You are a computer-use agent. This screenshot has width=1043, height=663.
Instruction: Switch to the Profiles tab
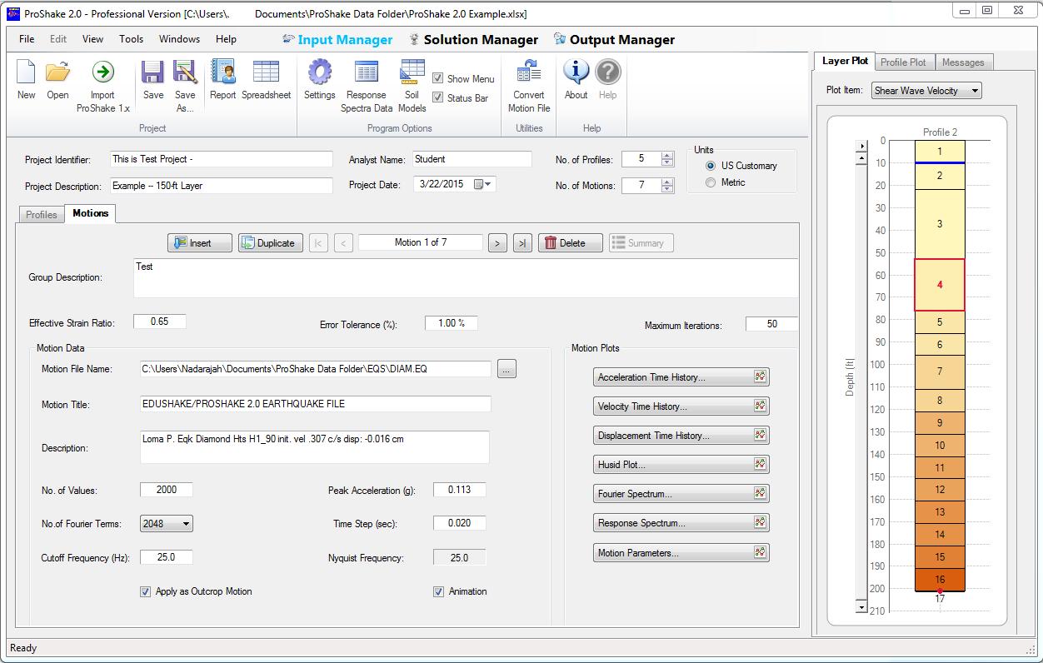(x=42, y=214)
